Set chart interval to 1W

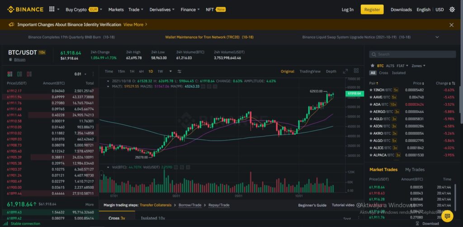[160, 71]
